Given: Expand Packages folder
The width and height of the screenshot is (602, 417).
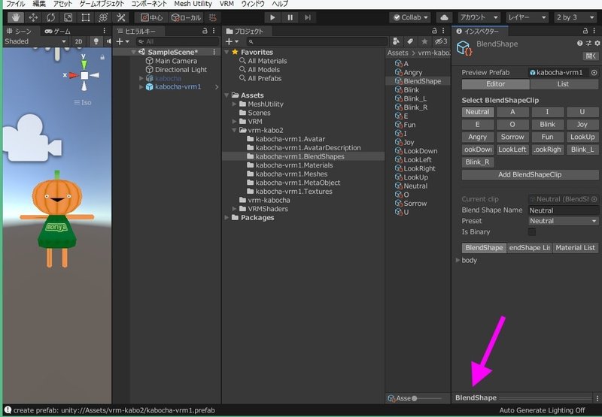Looking at the screenshot, I should tap(227, 218).
